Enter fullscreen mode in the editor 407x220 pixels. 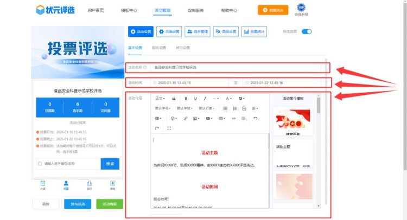click(169, 128)
